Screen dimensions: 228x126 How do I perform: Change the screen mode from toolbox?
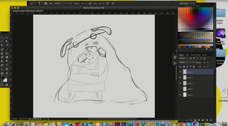(x=7, y=85)
